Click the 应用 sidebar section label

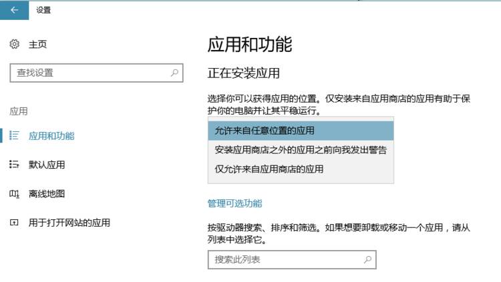pos(19,111)
